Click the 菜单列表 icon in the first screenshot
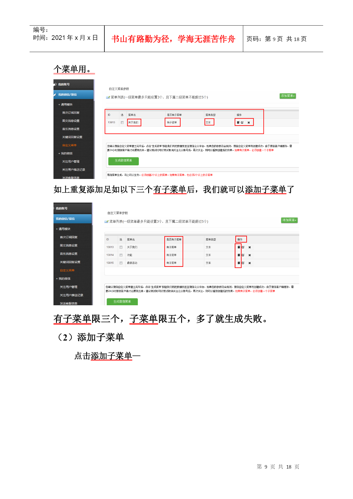 pyautogui.click(x=108, y=97)
